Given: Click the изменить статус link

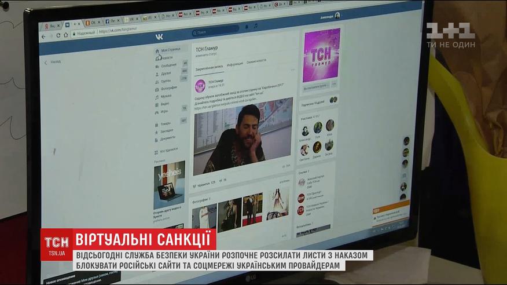Looking at the screenshot, I should 206,54.
